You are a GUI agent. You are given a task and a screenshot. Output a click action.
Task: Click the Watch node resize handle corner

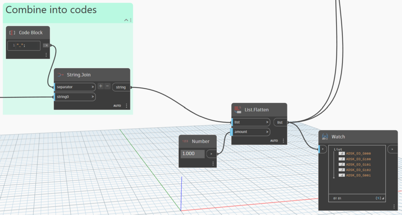tap(383, 199)
